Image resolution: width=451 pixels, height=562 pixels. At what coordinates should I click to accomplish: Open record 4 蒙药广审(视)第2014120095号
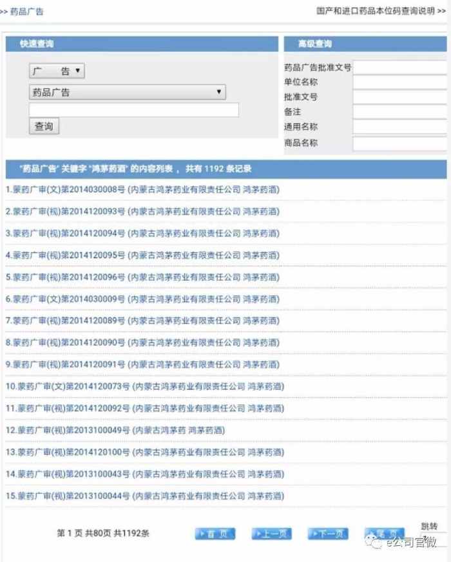142,255
